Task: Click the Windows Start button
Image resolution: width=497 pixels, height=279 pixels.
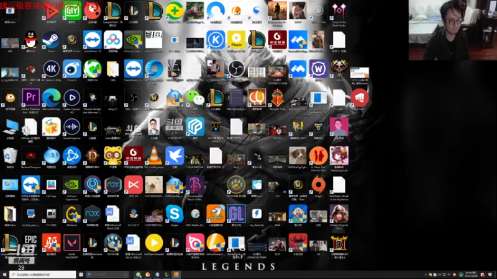Action: coord(4,275)
